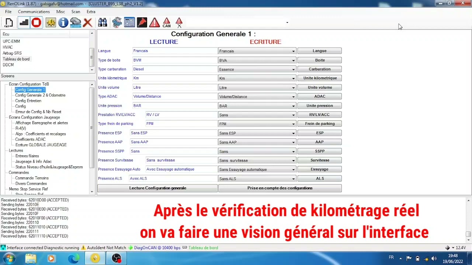Image resolution: width=472 pixels, height=265 pixels.
Task: Click the CAN warning triangle icon
Action: (x=167, y=23)
